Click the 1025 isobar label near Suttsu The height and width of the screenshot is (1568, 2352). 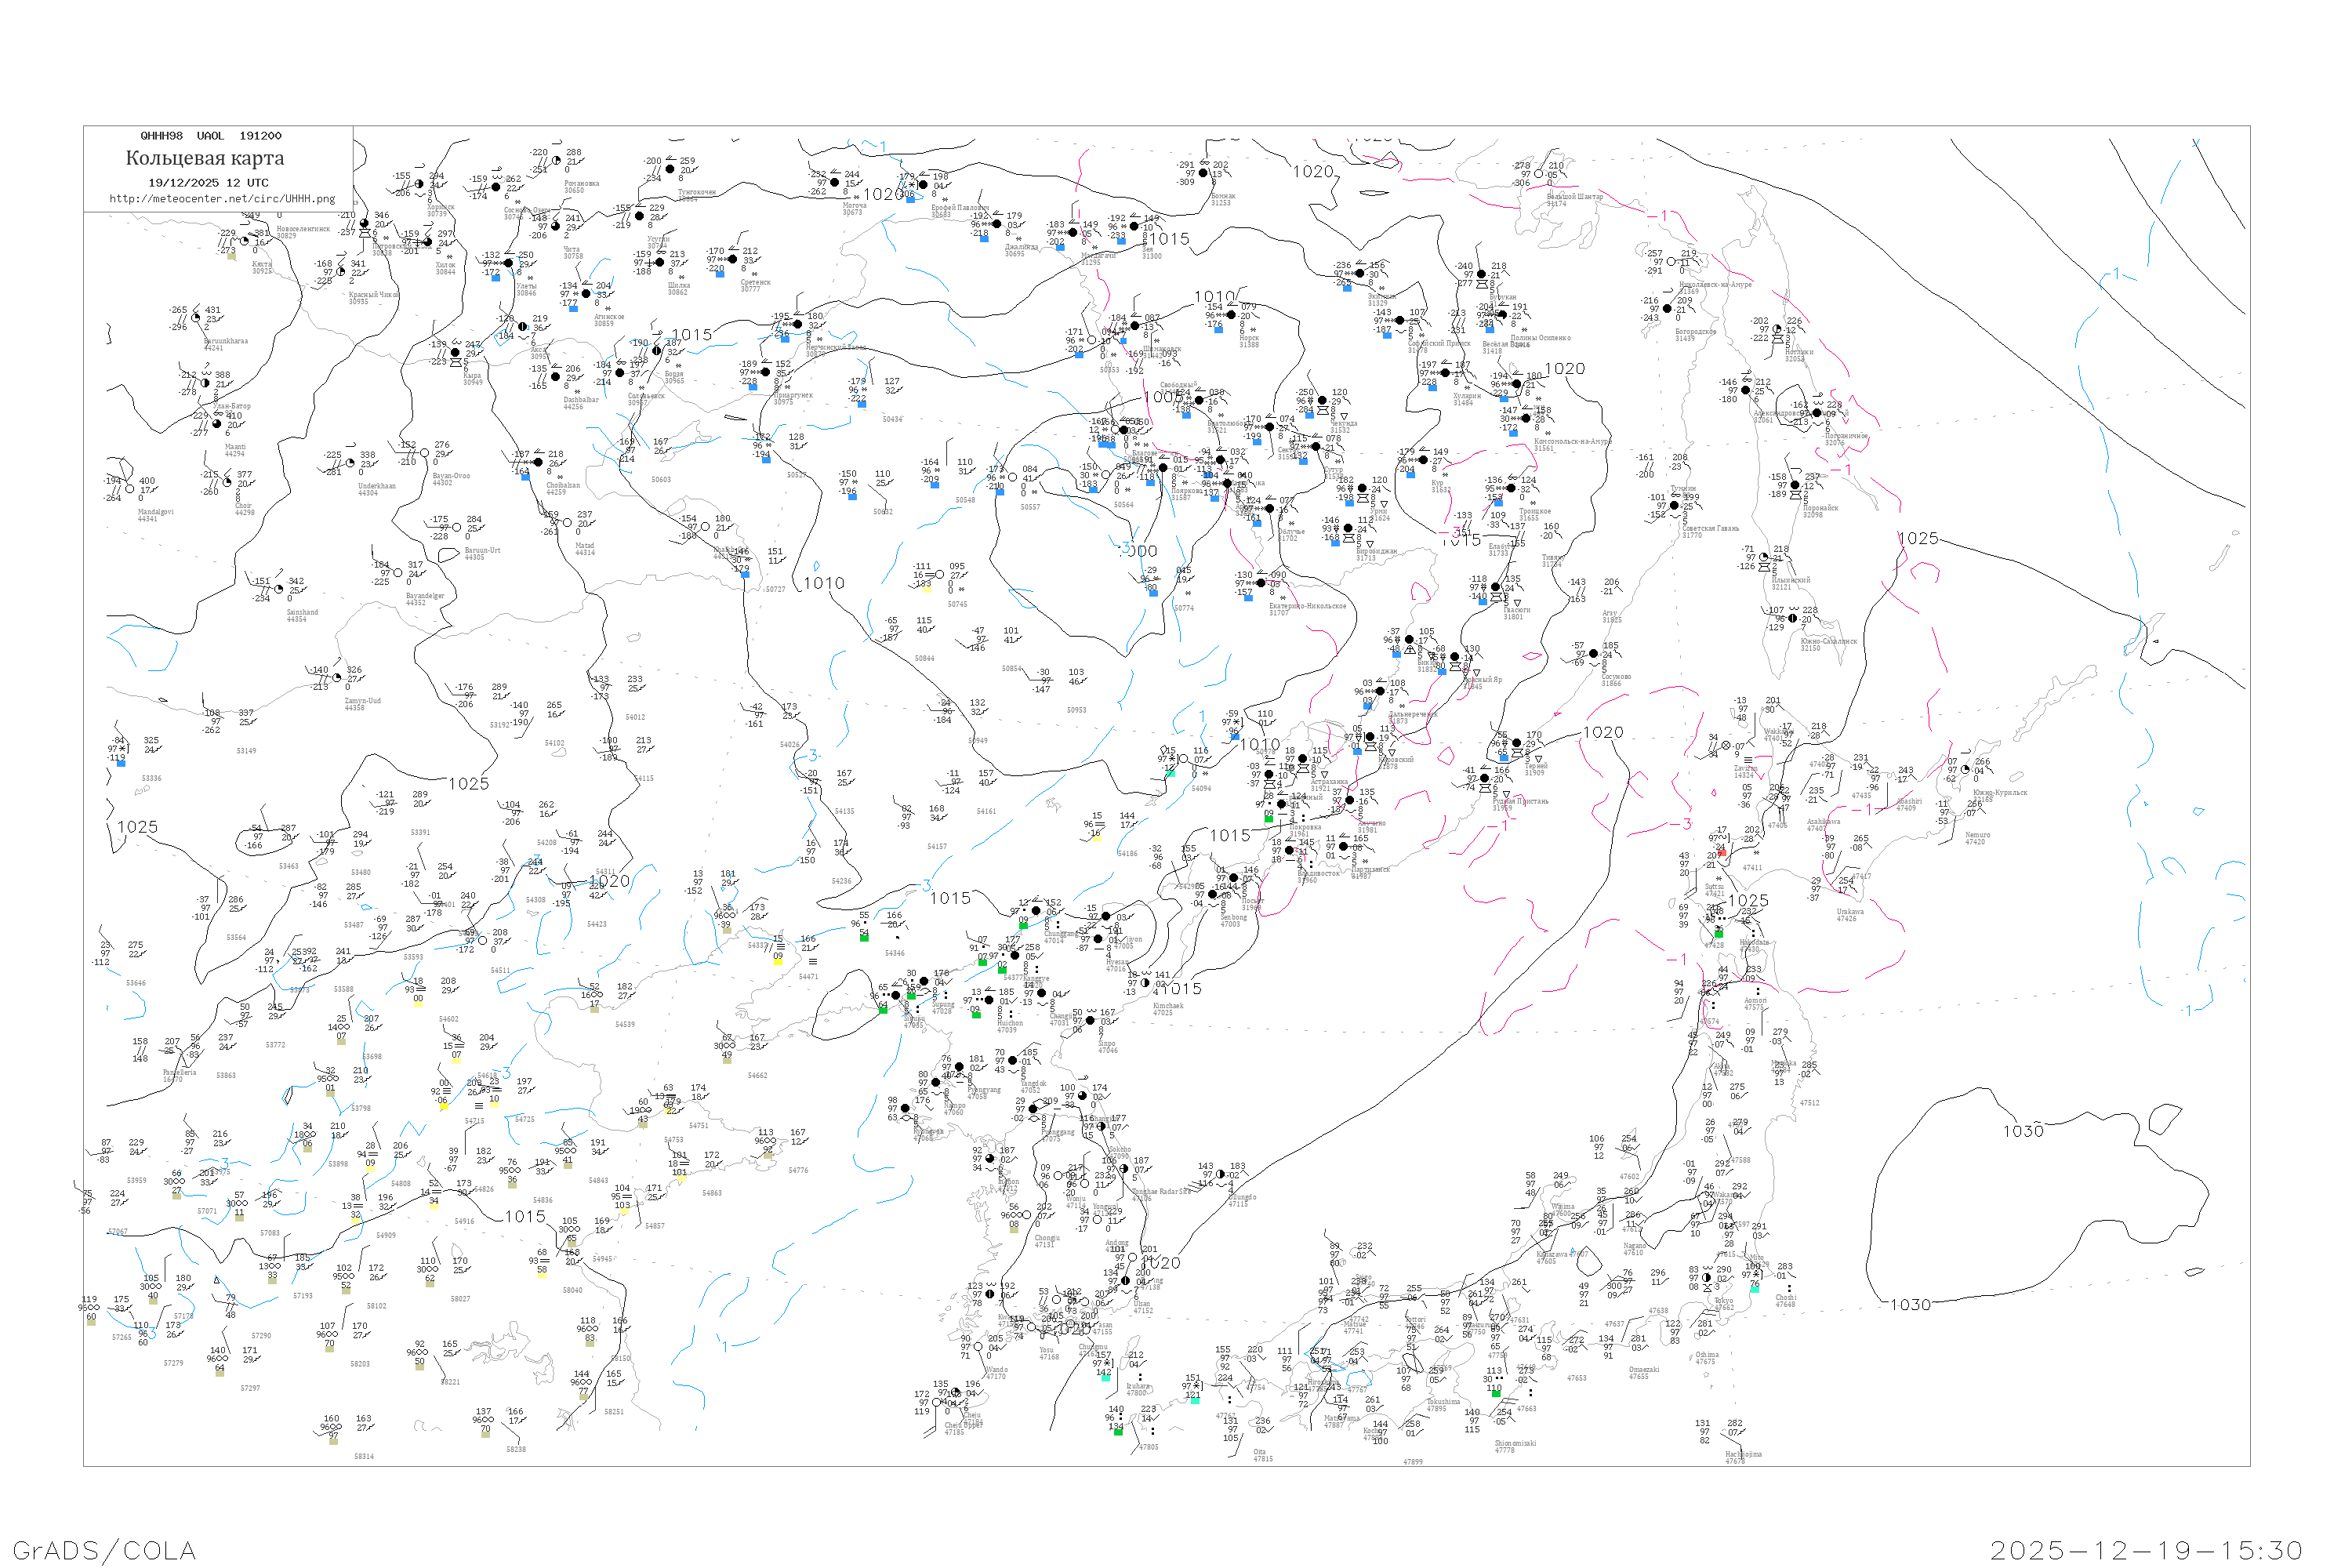pyautogui.click(x=1748, y=900)
